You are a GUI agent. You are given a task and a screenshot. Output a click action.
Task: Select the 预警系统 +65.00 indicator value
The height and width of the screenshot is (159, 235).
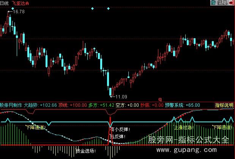(x=182, y=105)
